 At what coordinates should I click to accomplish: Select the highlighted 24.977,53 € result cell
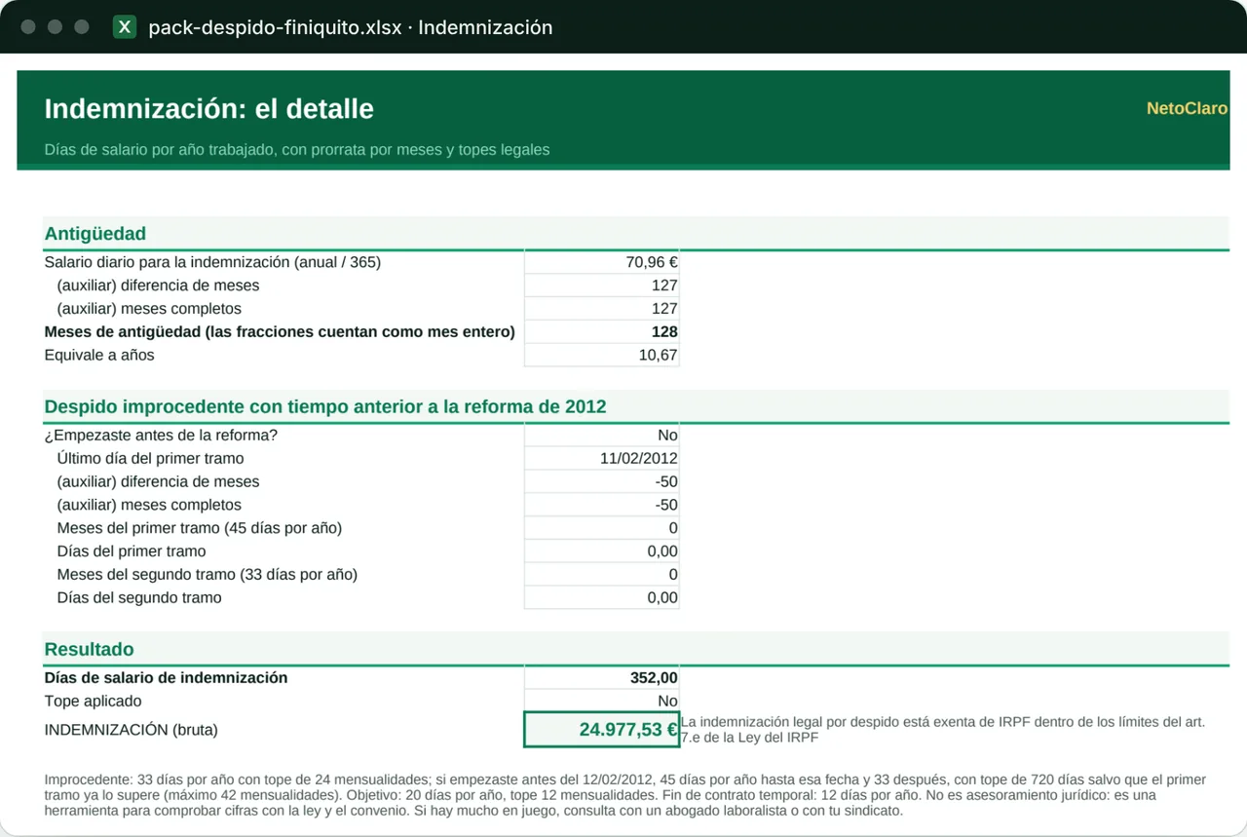601,730
